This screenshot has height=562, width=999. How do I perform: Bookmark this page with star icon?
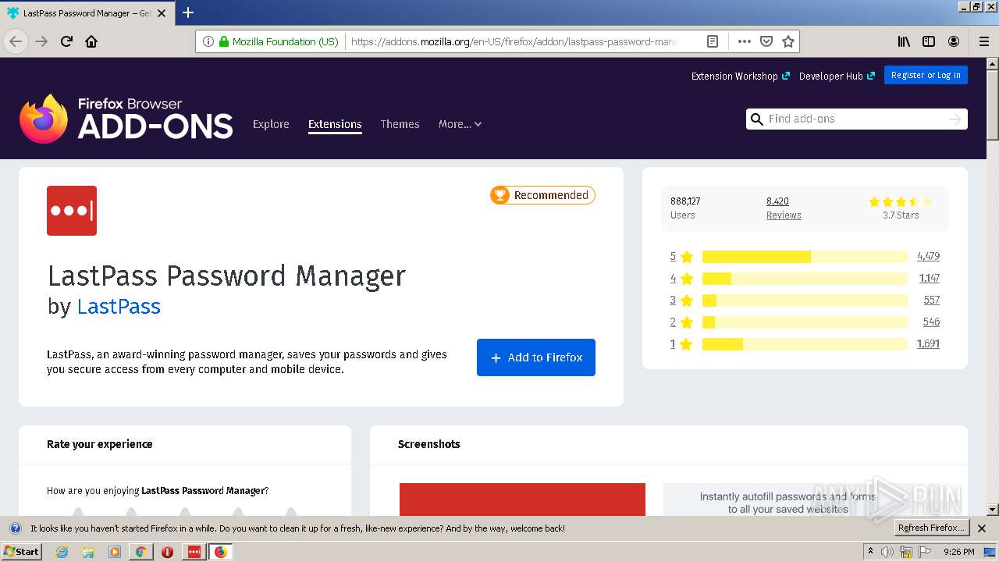(788, 41)
